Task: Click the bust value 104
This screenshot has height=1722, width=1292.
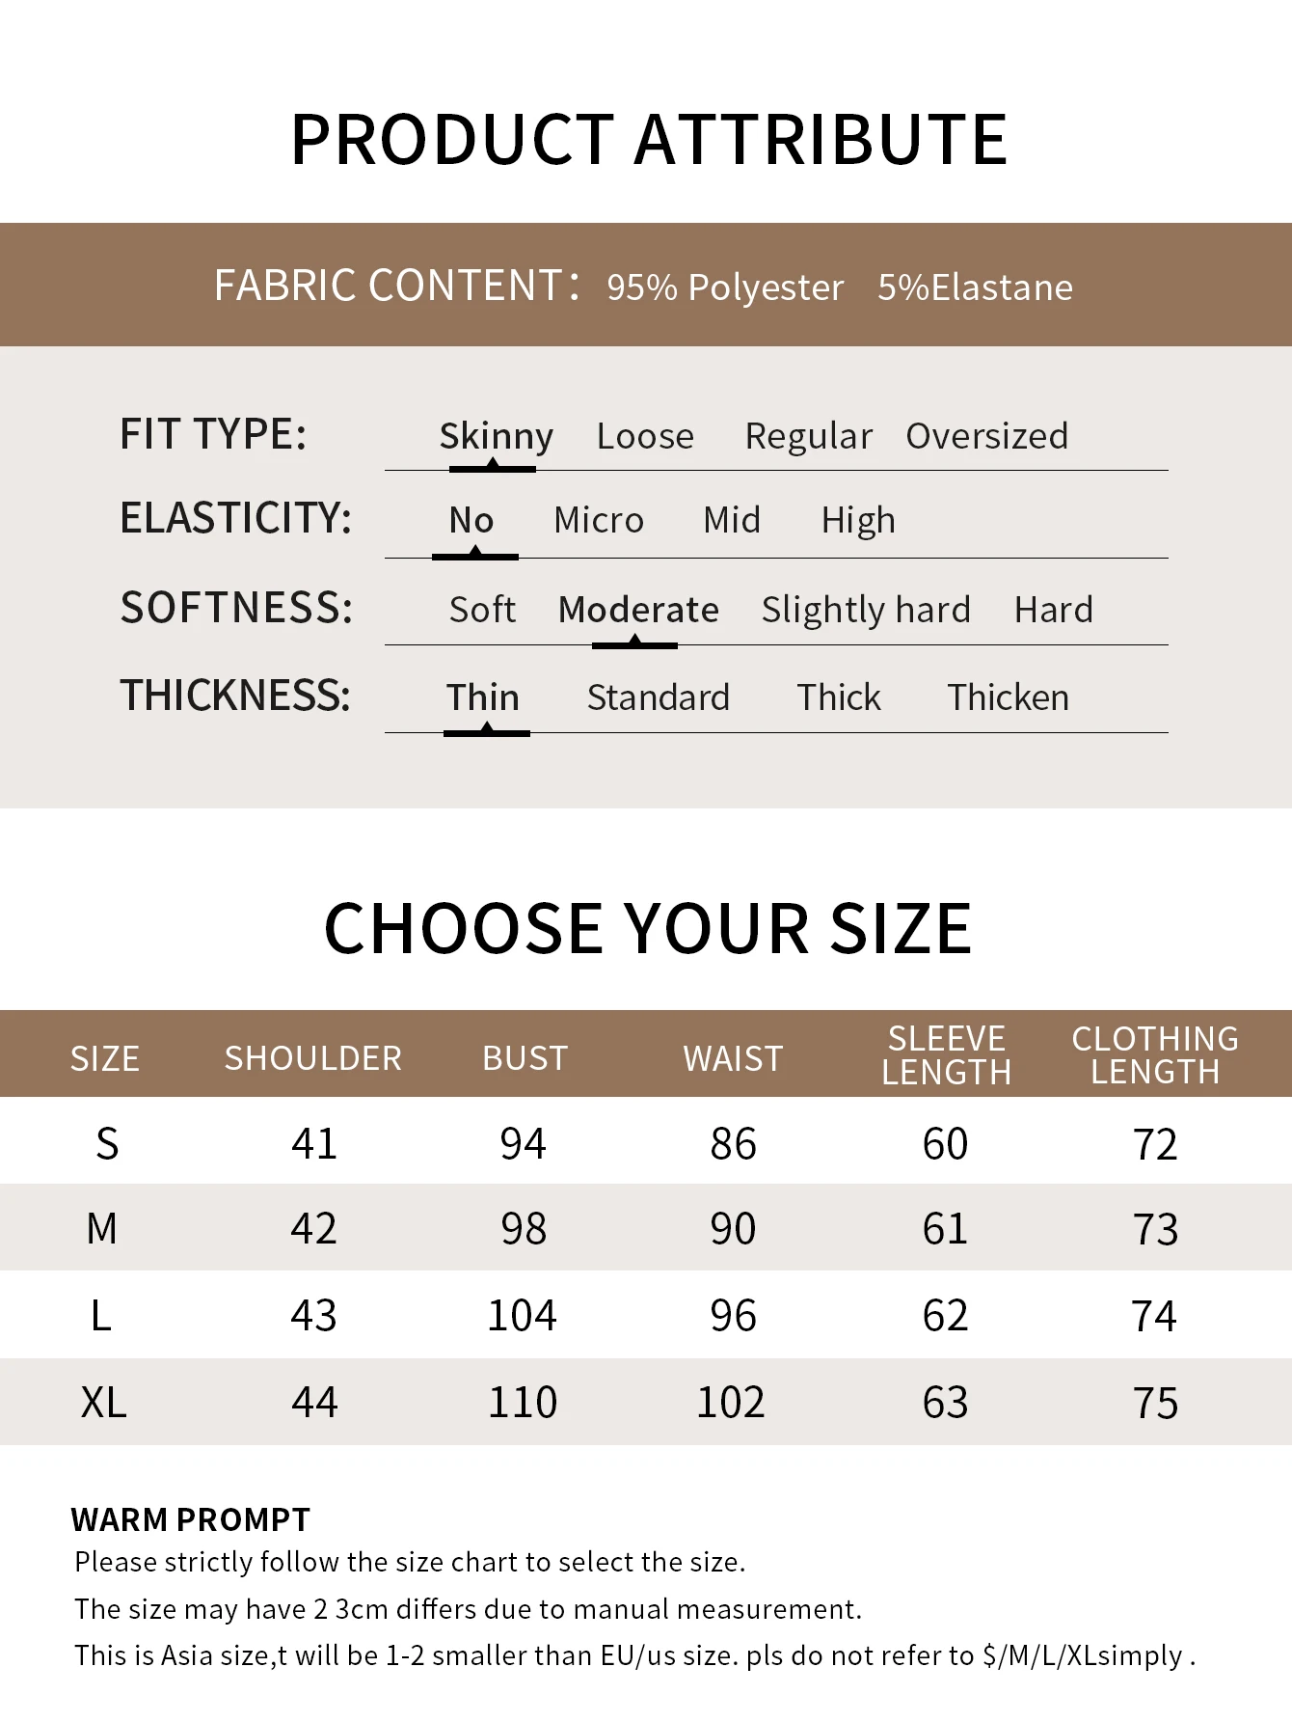Action: [523, 1316]
